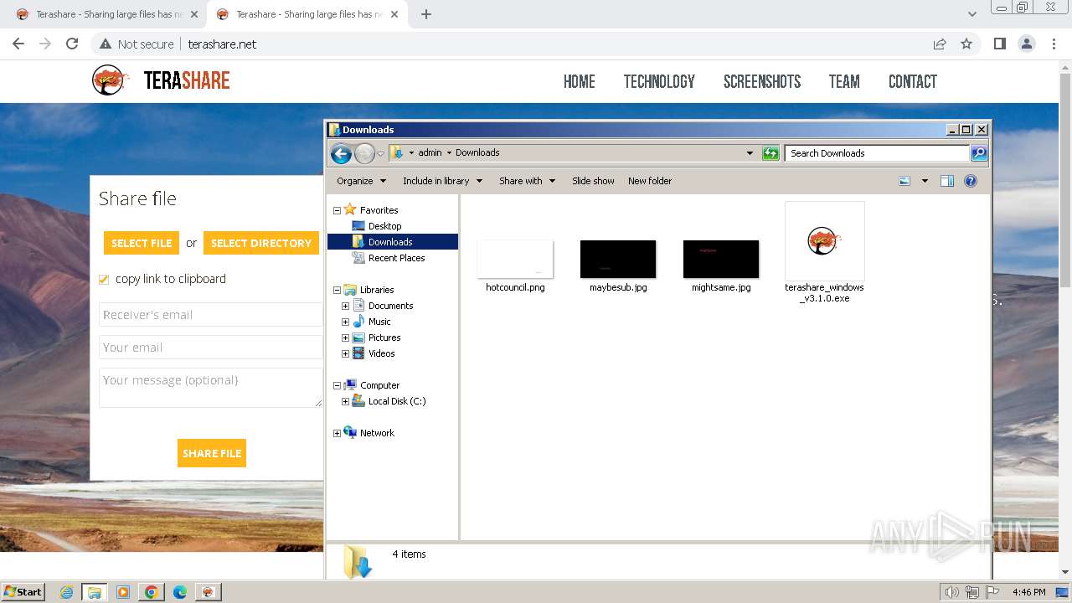Click the Receiver's email field

[x=211, y=315]
